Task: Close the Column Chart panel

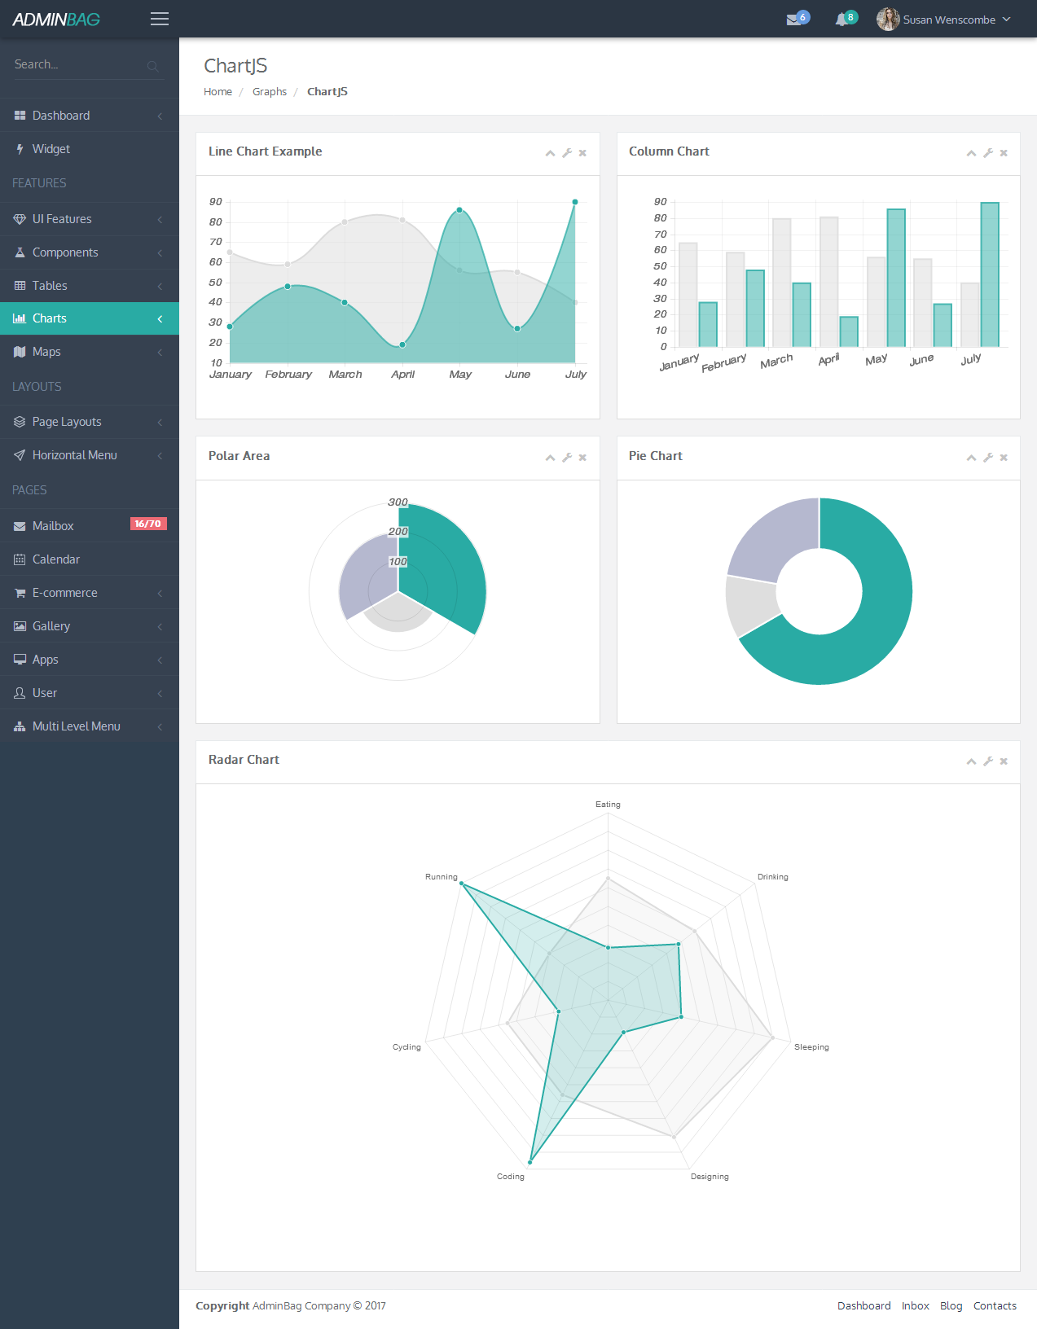Action: coord(1004,153)
